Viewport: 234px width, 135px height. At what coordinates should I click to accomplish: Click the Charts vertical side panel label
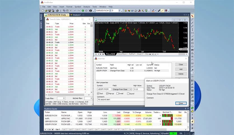[41, 17]
